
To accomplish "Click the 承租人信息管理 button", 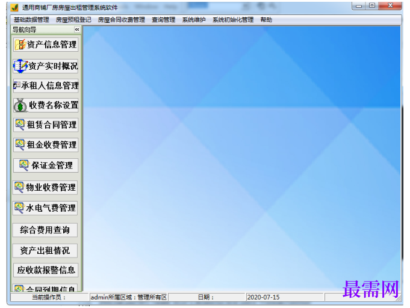I will click(x=46, y=85).
